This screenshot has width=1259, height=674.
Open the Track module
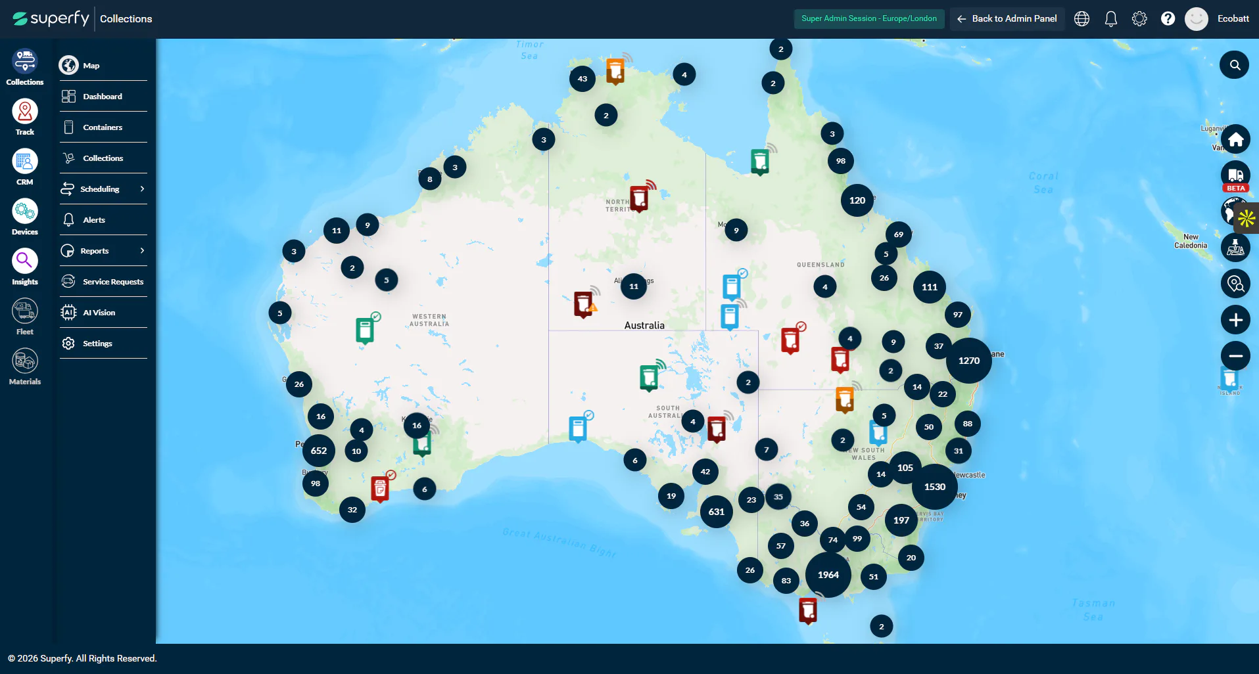[25, 118]
